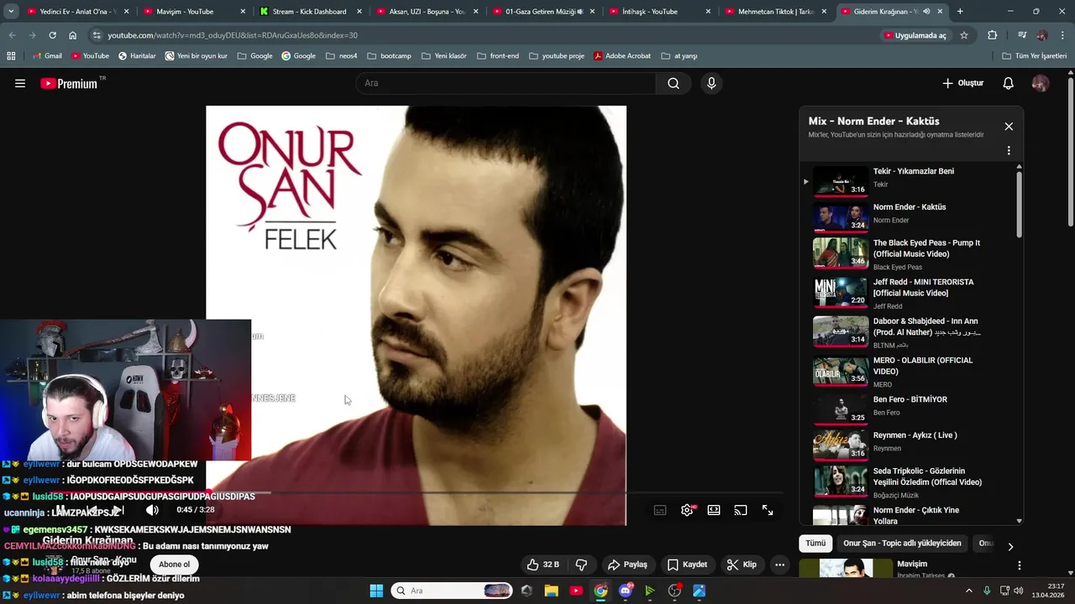Open File Explorer from taskbar

pyautogui.click(x=551, y=591)
